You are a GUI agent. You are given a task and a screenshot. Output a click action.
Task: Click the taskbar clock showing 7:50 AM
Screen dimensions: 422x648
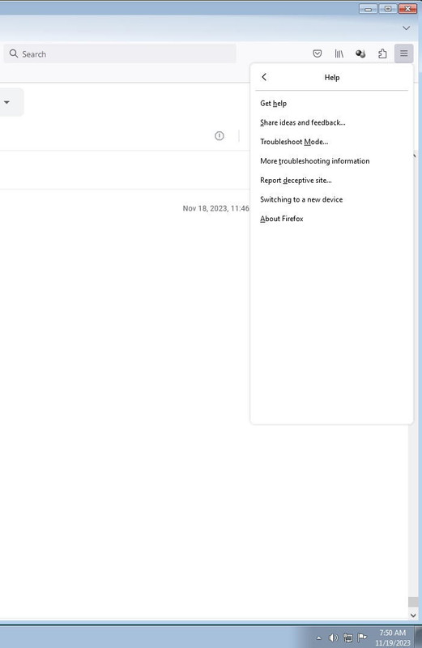tap(393, 637)
